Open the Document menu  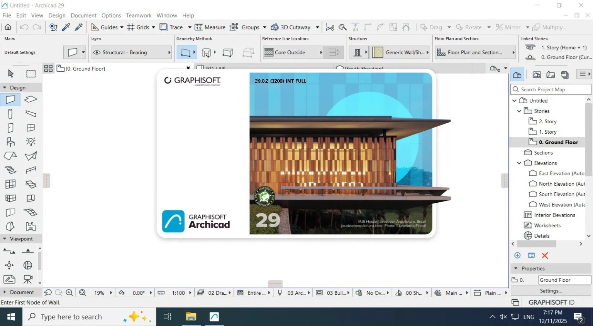(x=83, y=15)
